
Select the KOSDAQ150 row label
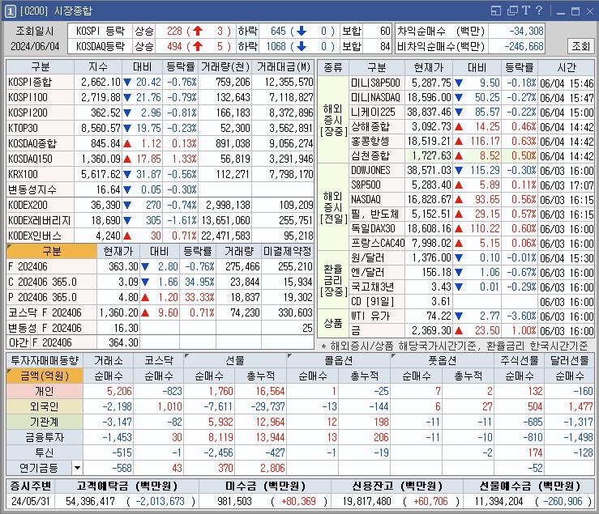[40, 159]
